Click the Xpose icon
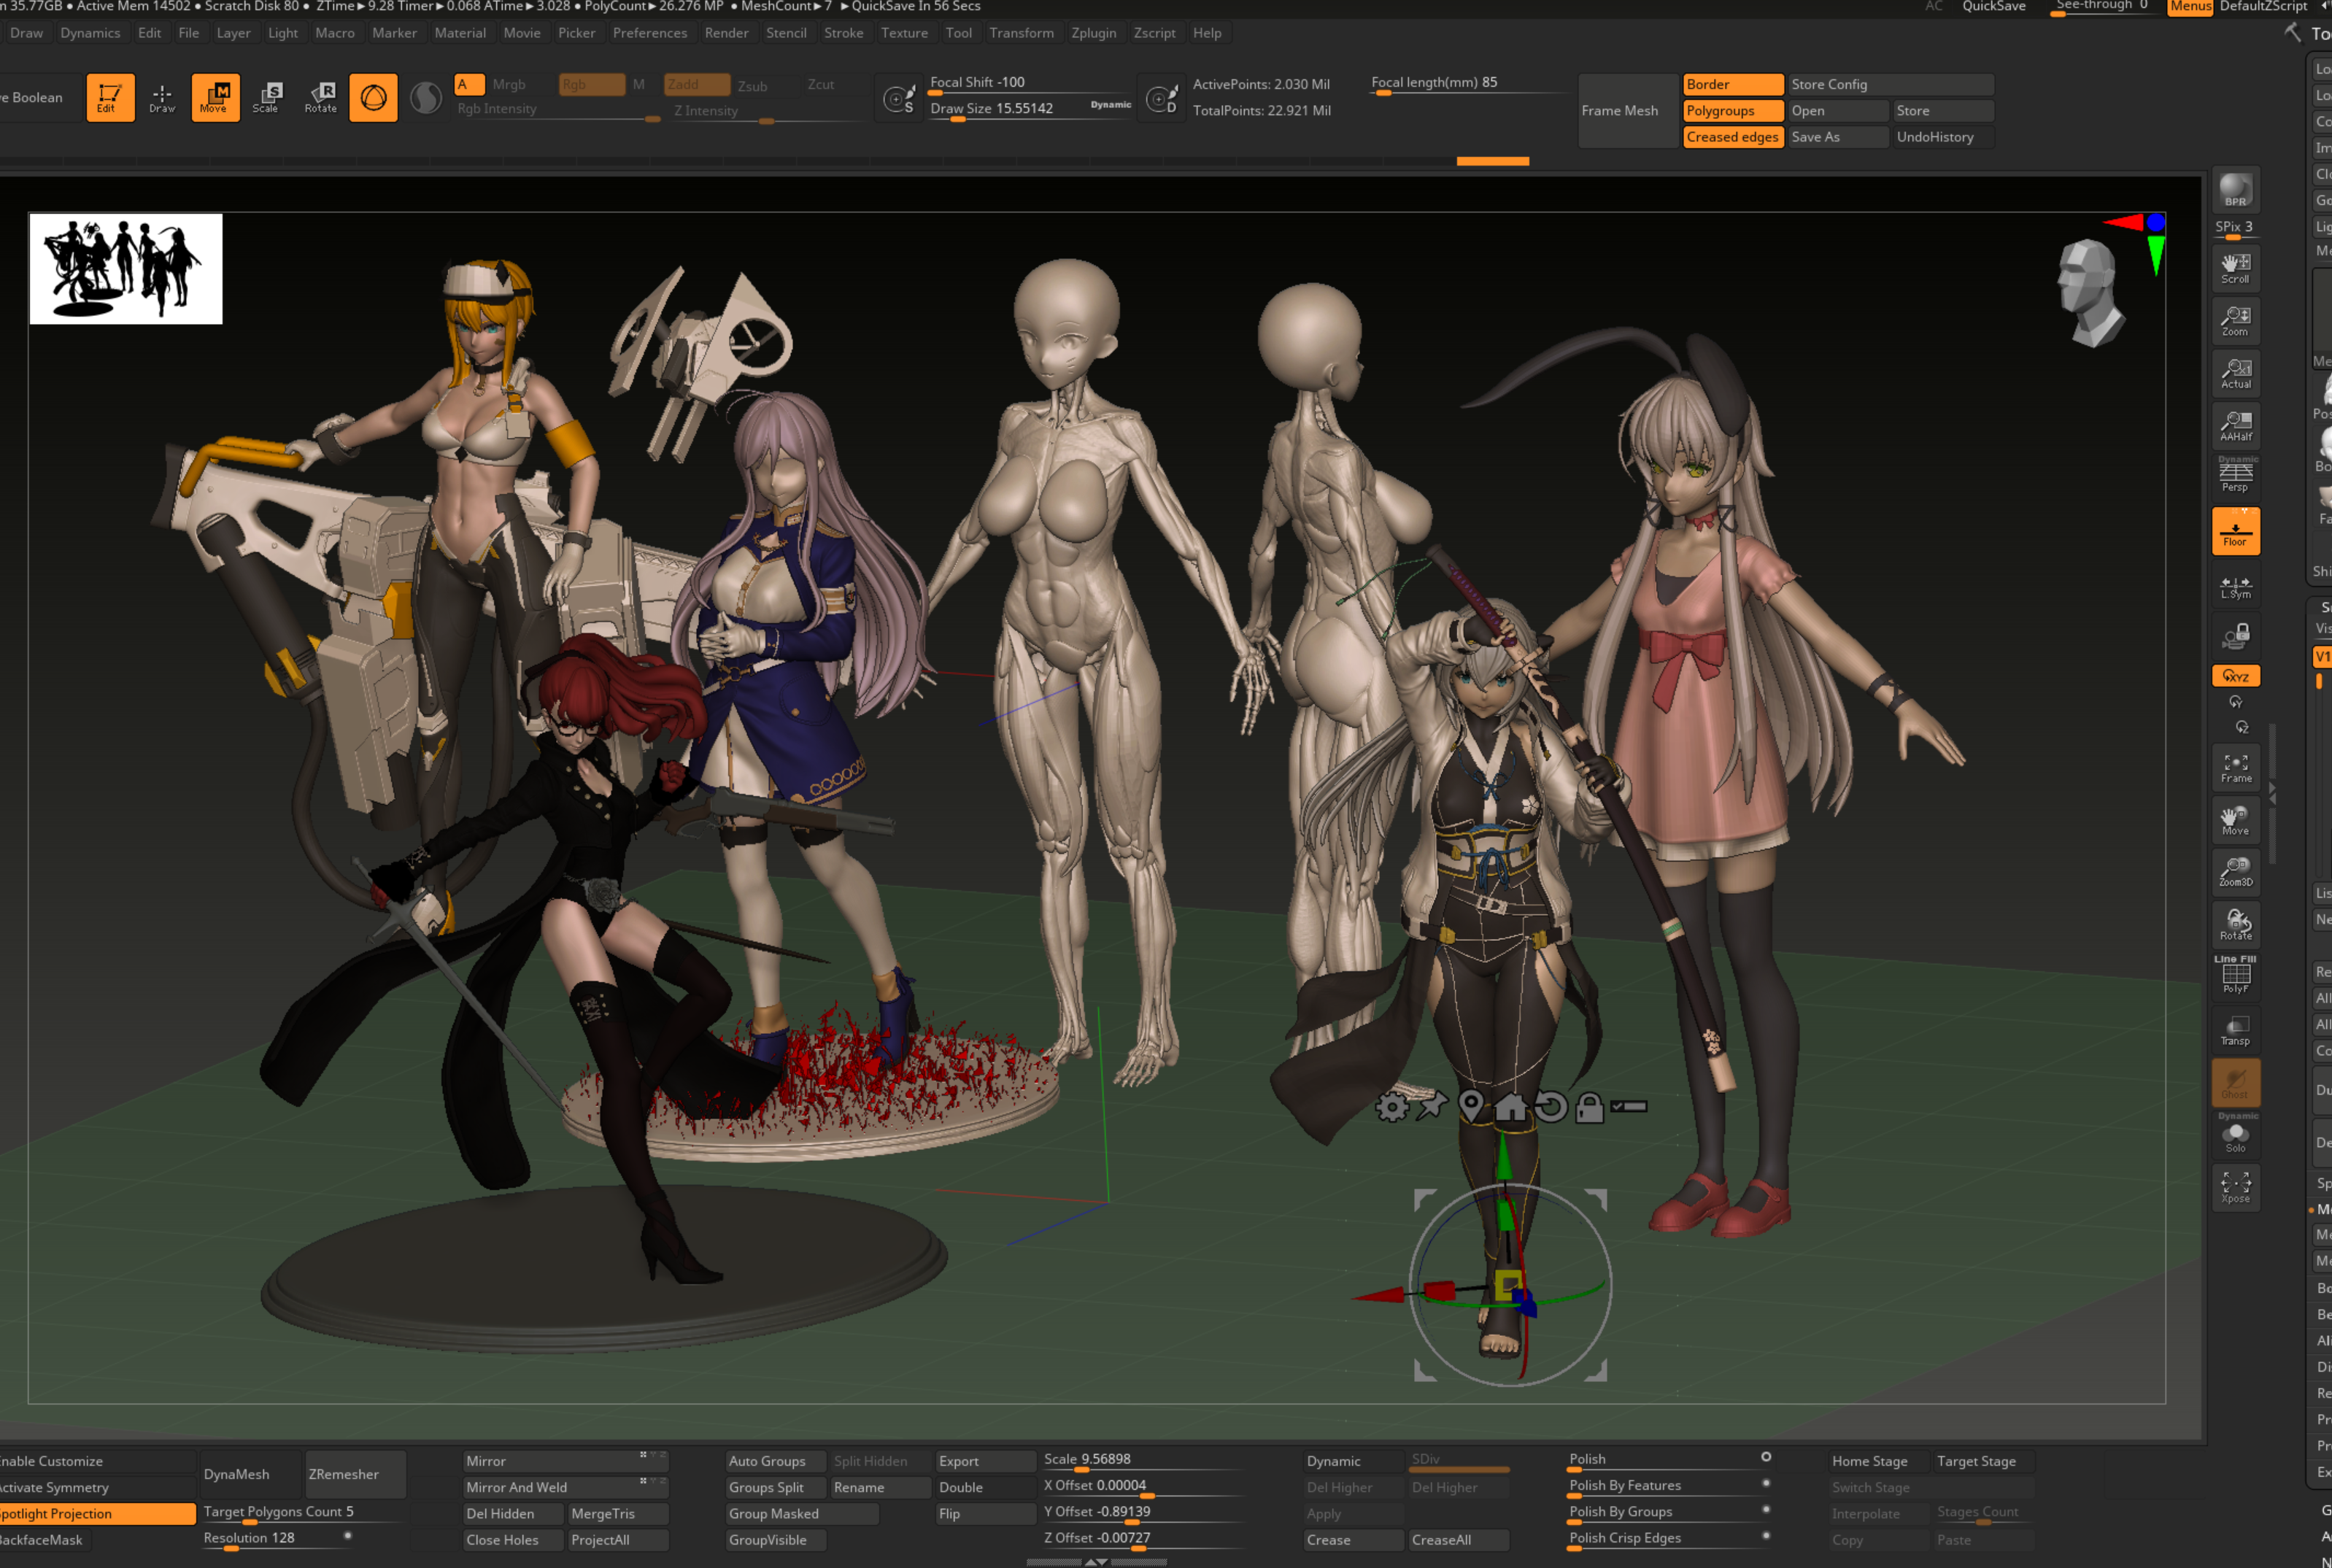2332x1568 pixels. (x=2236, y=1187)
